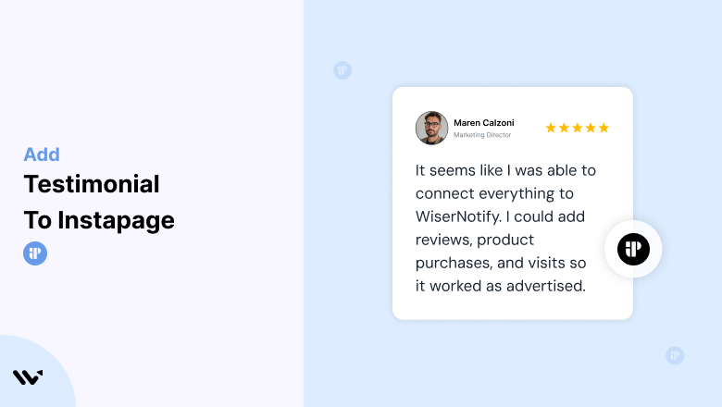Click the Marketing Director subtitle
722x407 pixels.
tap(482, 135)
